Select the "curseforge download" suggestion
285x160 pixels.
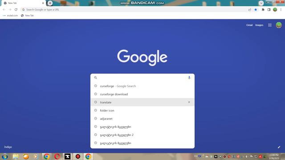[x=142, y=94]
